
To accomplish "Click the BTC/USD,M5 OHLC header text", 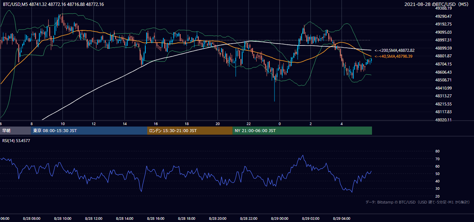I will click(x=53, y=4).
